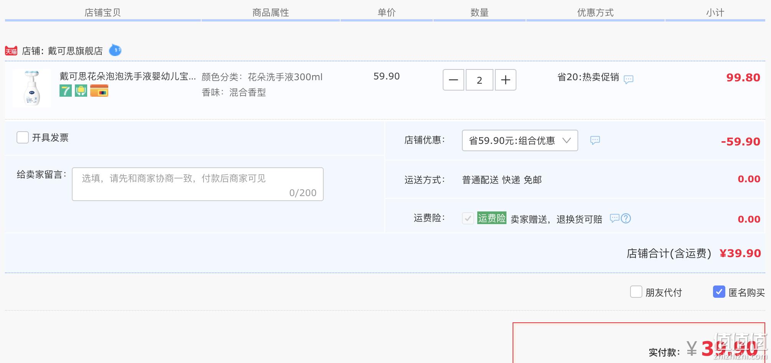This screenshot has width=771, height=363.
Task: Click the 香味：混合香型 attribute text
Action: 234,92
